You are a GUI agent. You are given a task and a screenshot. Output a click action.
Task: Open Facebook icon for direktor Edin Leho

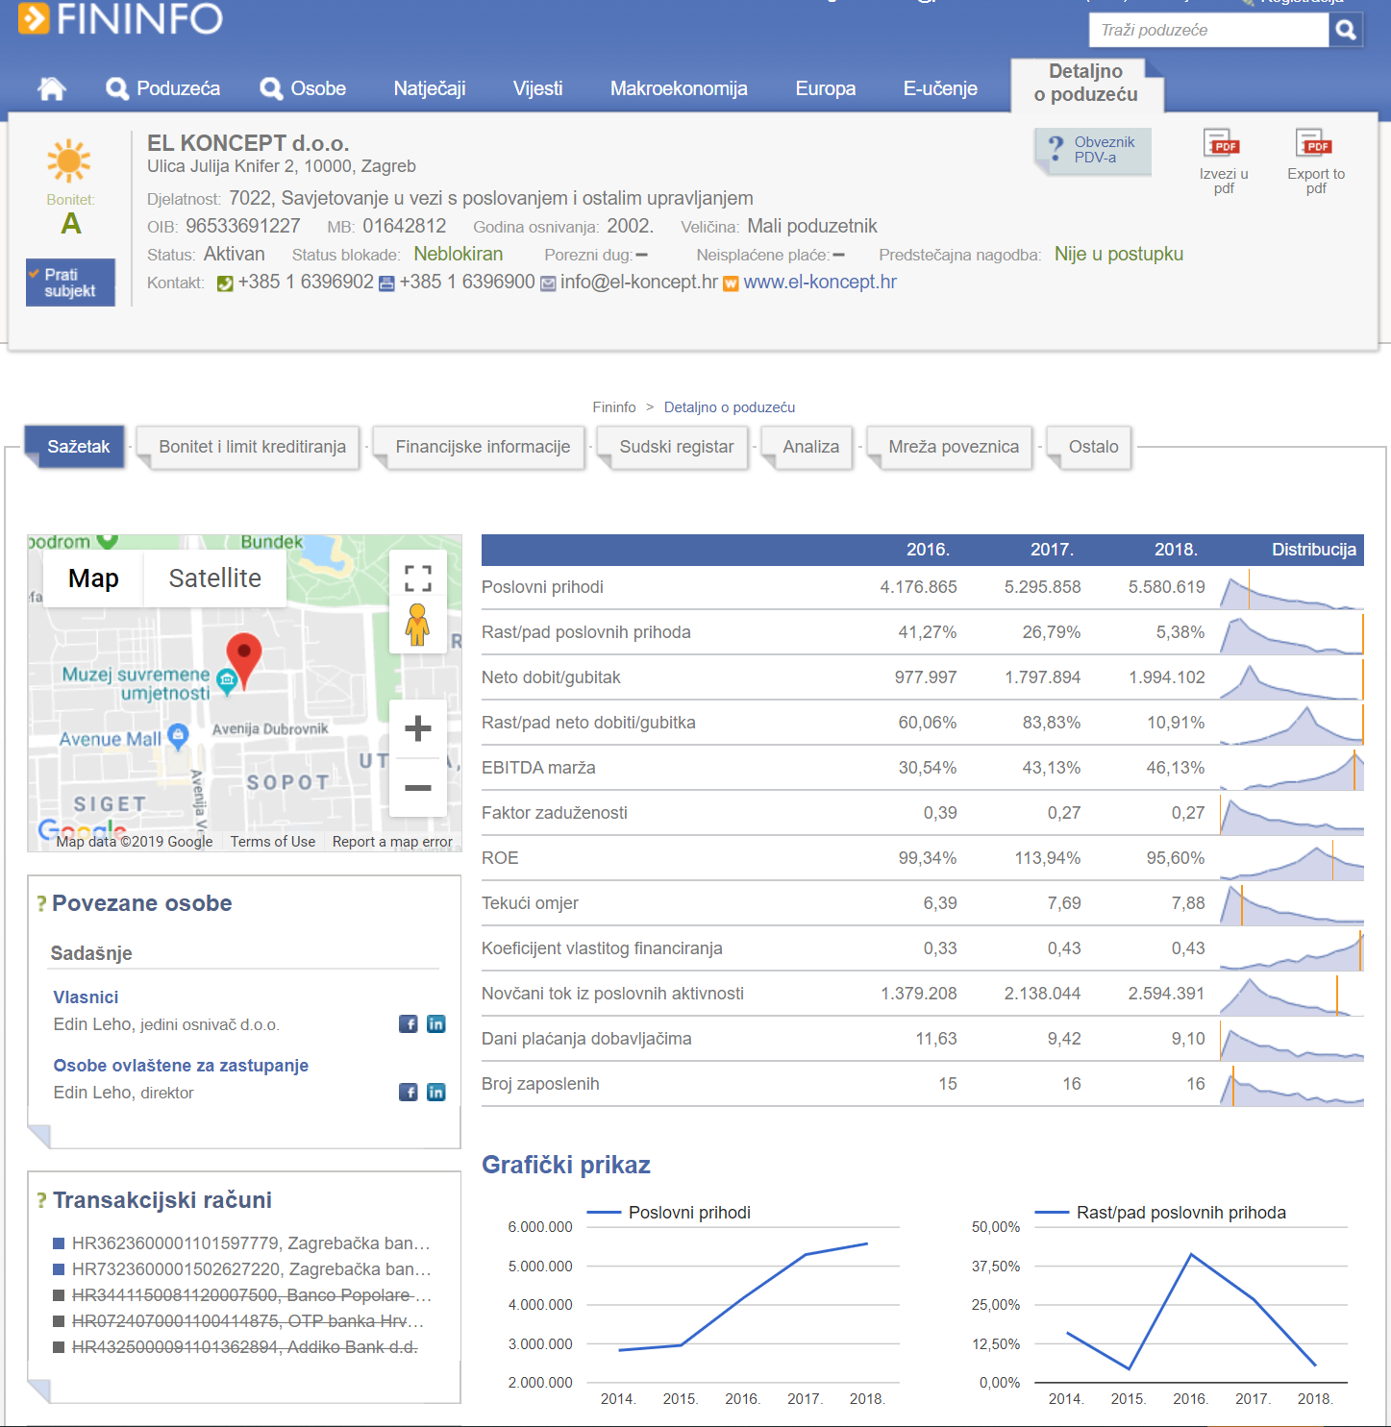(409, 1093)
